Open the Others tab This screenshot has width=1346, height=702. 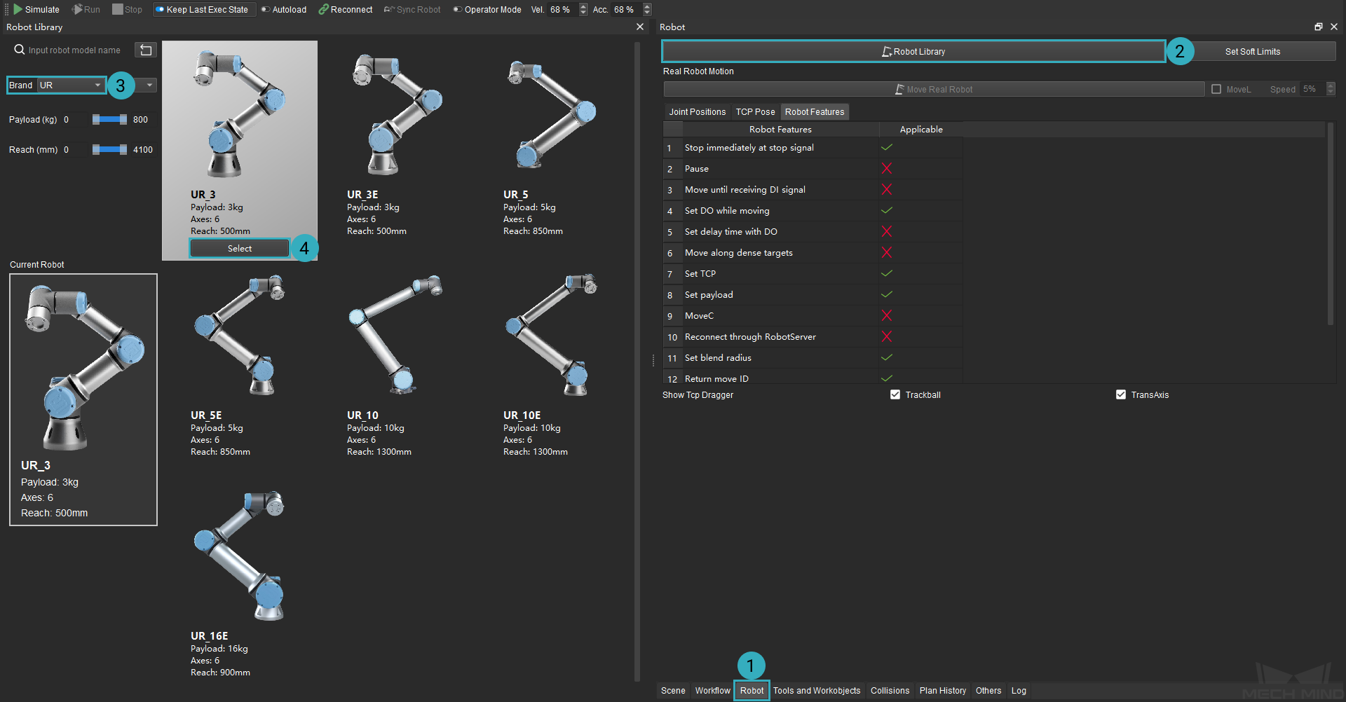coord(988,691)
